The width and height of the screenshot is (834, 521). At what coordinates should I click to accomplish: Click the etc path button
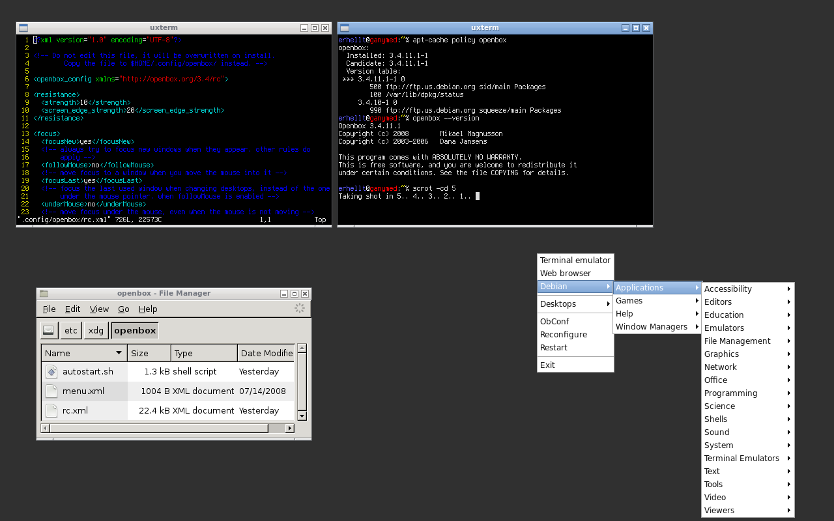(70, 330)
